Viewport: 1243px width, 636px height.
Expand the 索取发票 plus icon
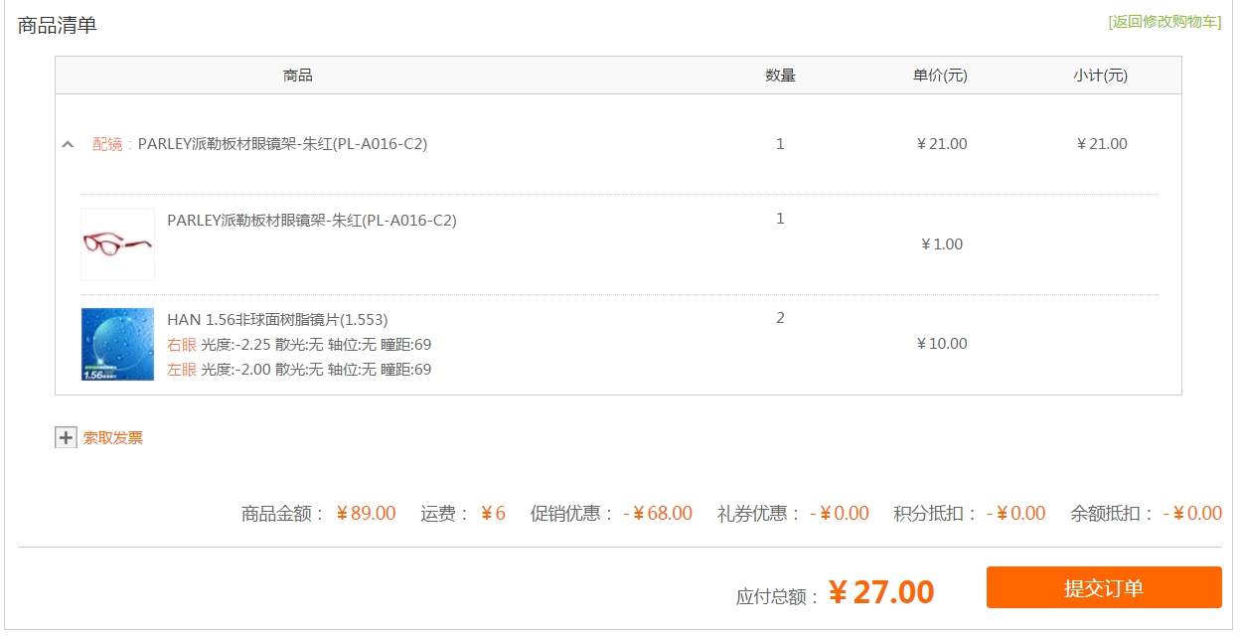(x=66, y=437)
